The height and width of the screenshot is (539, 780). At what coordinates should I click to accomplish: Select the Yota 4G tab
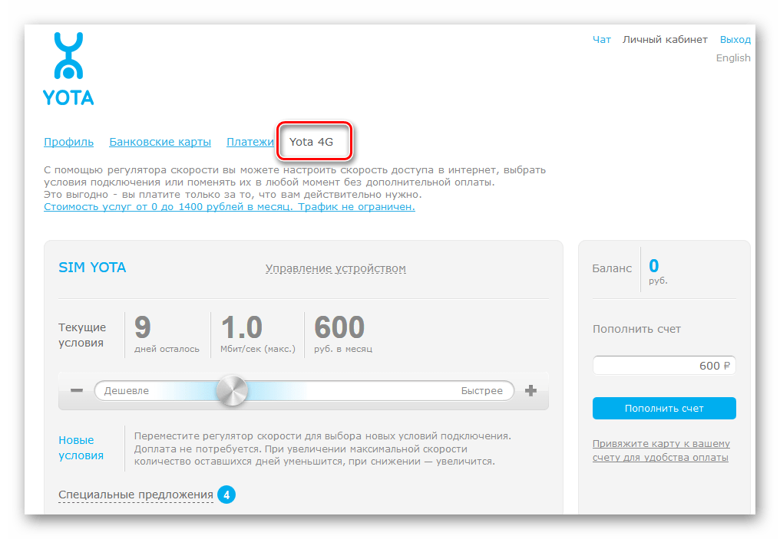[312, 142]
